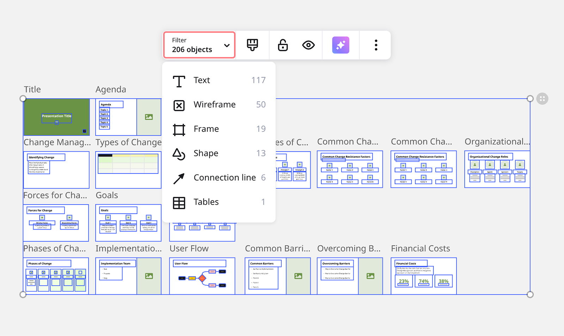Click the paint roller style icon
Viewport: 564px width, 336px height.
[x=252, y=45]
